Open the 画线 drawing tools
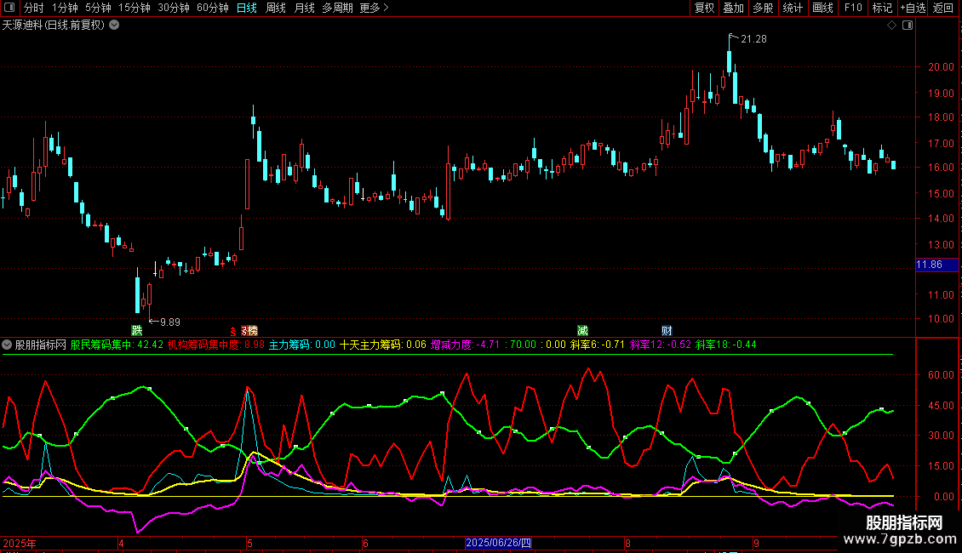This screenshot has height=553, width=962. [x=823, y=8]
